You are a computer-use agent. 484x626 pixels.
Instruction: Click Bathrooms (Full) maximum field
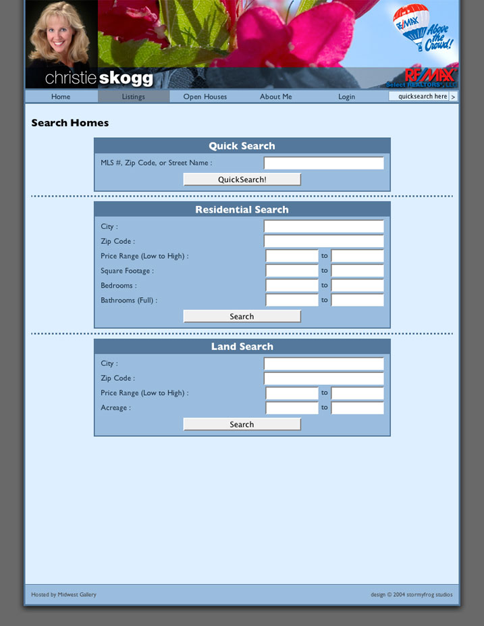(x=358, y=301)
